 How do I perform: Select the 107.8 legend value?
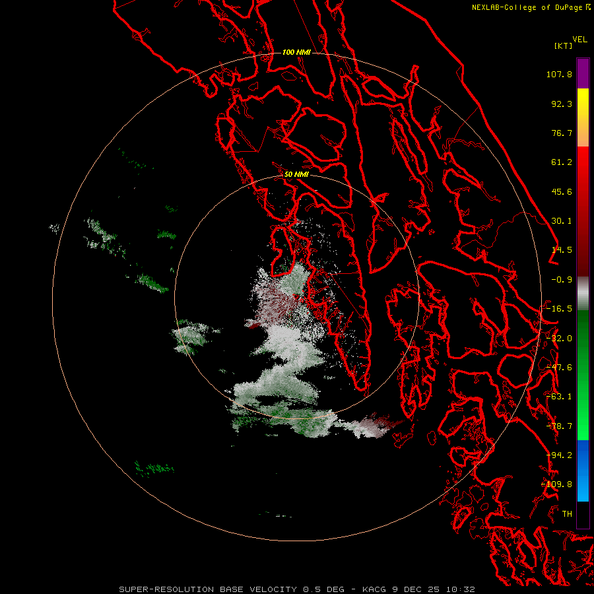pos(559,74)
